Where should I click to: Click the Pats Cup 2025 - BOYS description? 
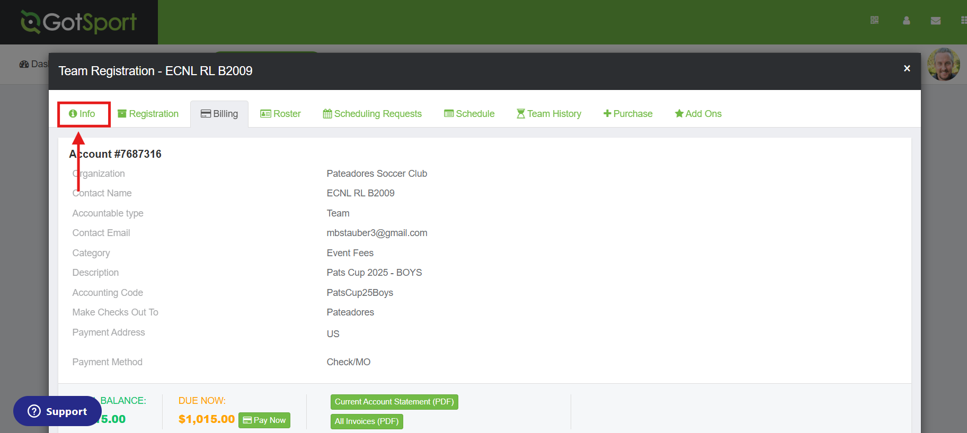(x=374, y=273)
